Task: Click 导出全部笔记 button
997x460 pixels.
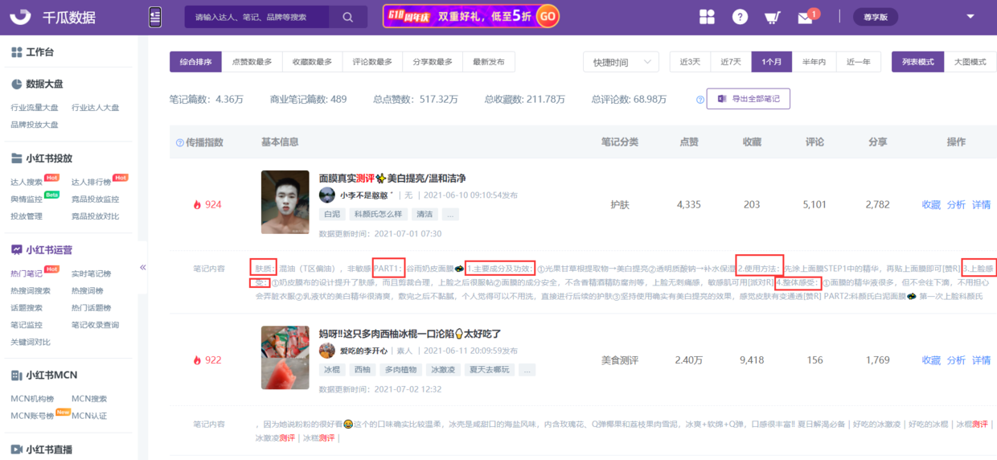Action: pyautogui.click(x=748, y=99)
